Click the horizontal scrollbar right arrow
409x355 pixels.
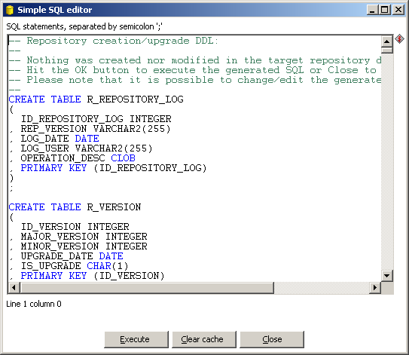pyautogui.click(x=375, y=288)
